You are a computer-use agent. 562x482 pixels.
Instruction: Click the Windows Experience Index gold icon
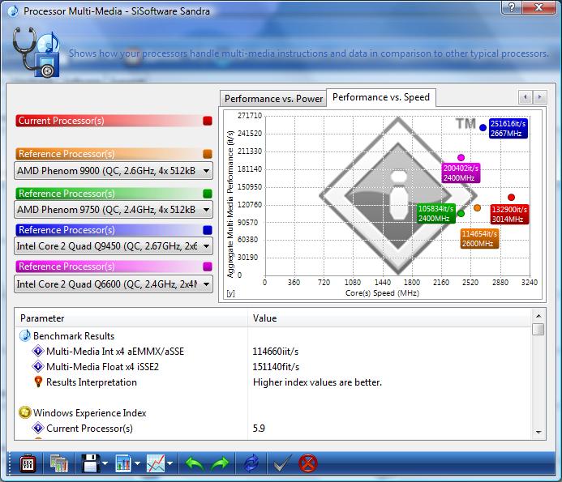[x=24, y=412]
